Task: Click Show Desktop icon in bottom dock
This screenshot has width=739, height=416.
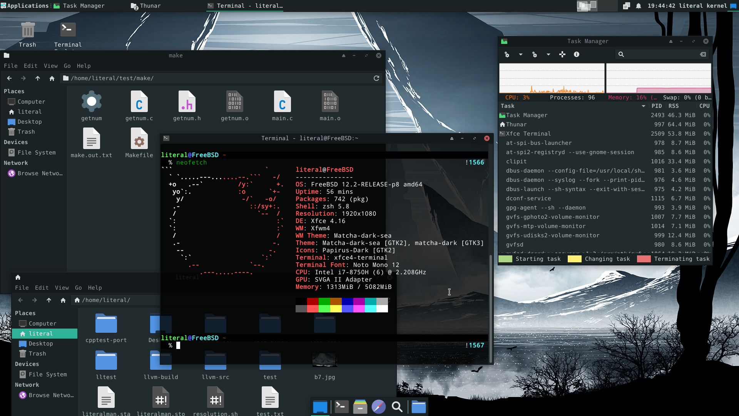Action: [320, 407]
